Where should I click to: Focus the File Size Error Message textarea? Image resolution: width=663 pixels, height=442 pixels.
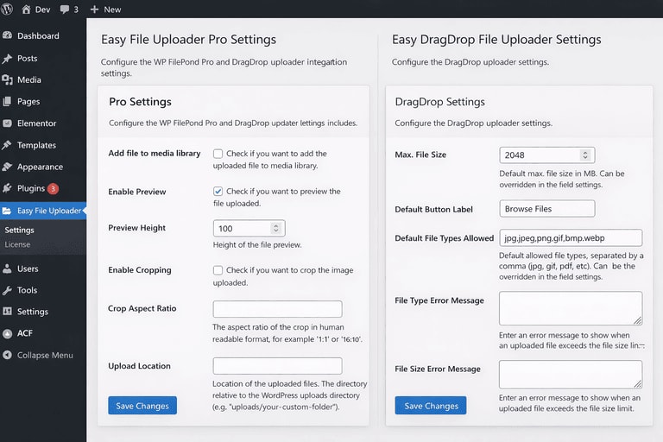point(571,375)
